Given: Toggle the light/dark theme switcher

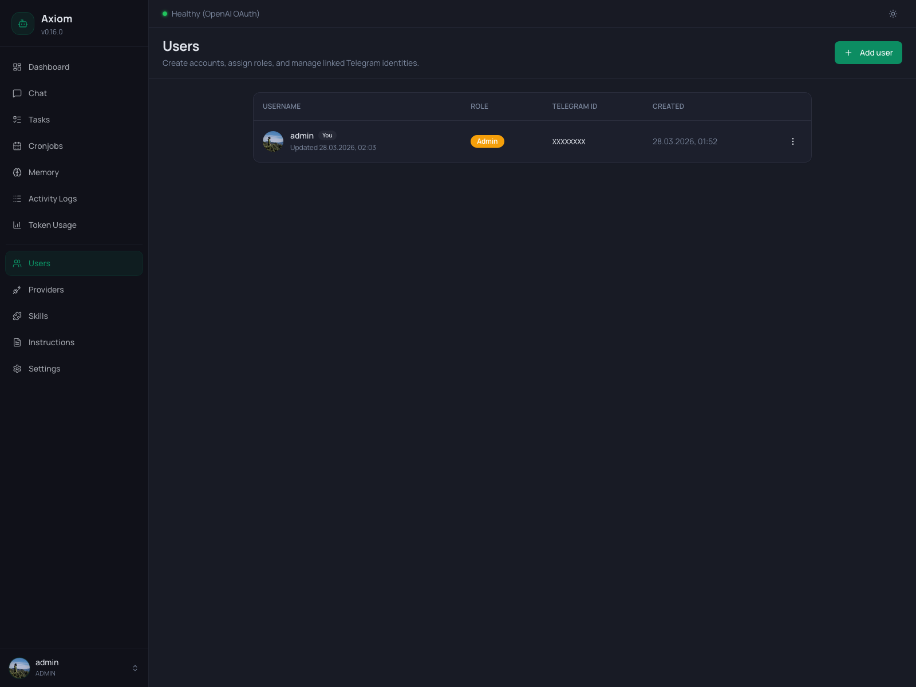Looking at the screenshot, I should click(893, 14).
